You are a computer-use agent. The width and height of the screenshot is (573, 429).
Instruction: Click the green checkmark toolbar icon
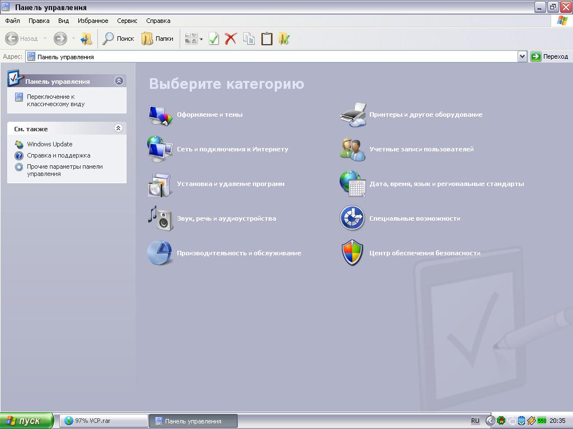[214, 39]
